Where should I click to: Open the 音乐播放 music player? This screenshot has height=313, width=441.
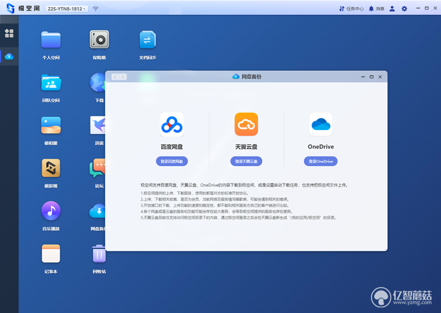click(x=51, y=211)
